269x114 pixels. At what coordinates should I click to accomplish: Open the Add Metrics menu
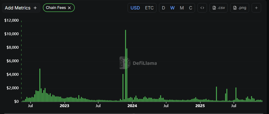(21, 8)
